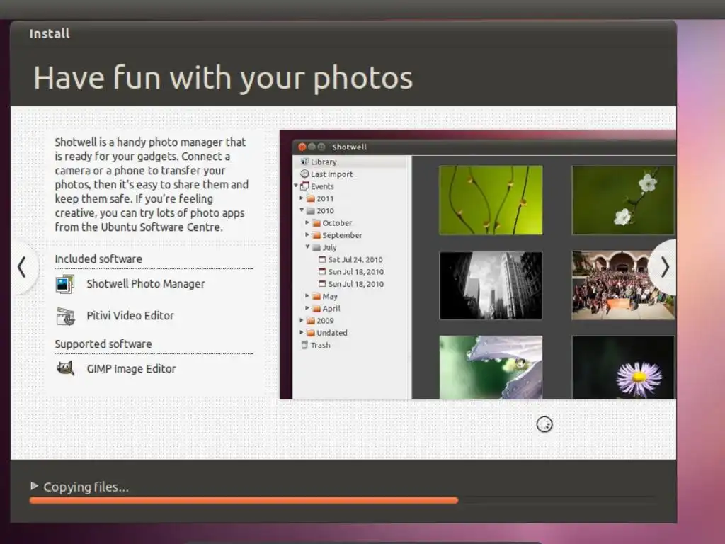Expand the Copying files details triangle
The image size is (725, 544).
pyautogui.click(x=34, y=486)
